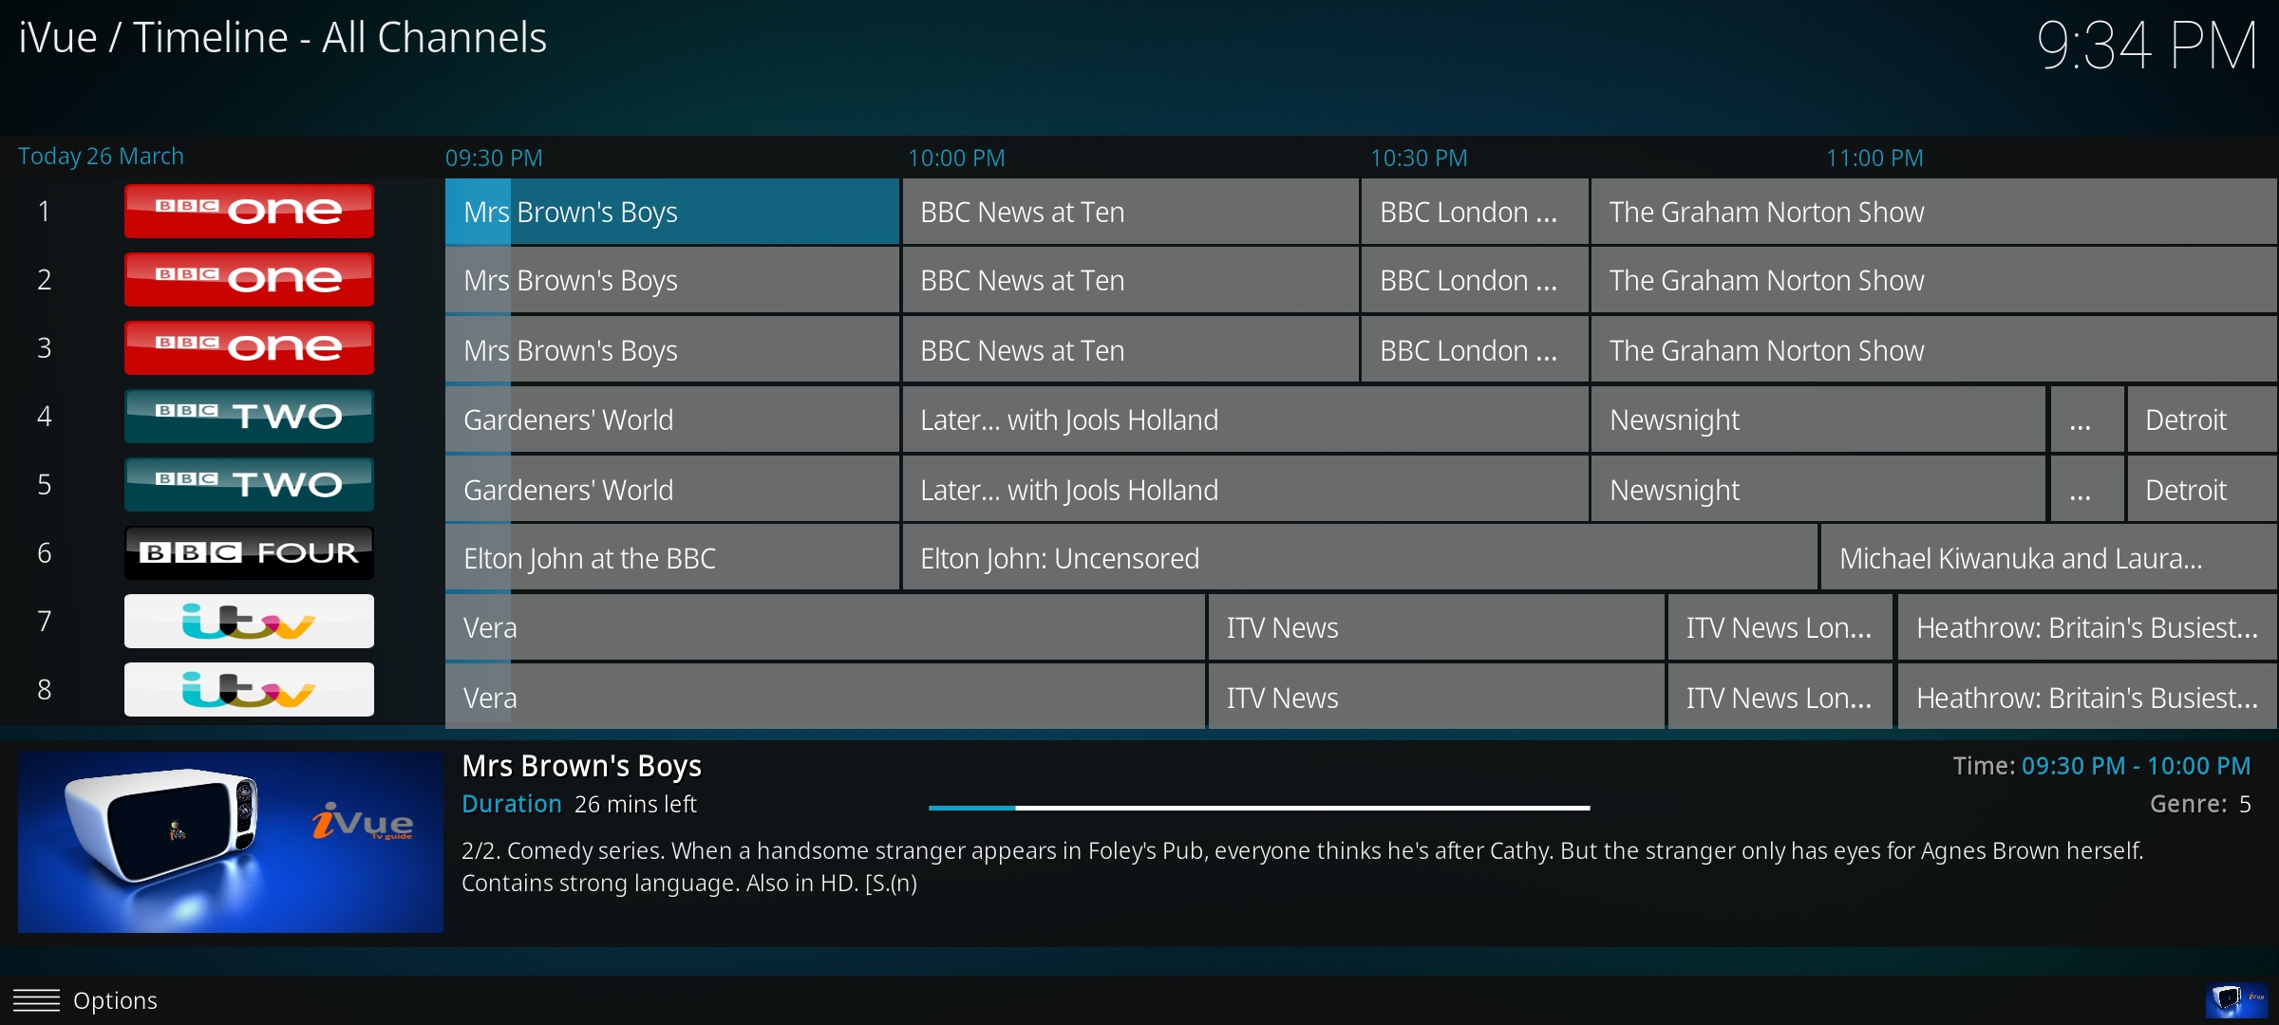2279x1025 pixels.
Task: Select the BBC One logo for channel 3
Action: 249,347
